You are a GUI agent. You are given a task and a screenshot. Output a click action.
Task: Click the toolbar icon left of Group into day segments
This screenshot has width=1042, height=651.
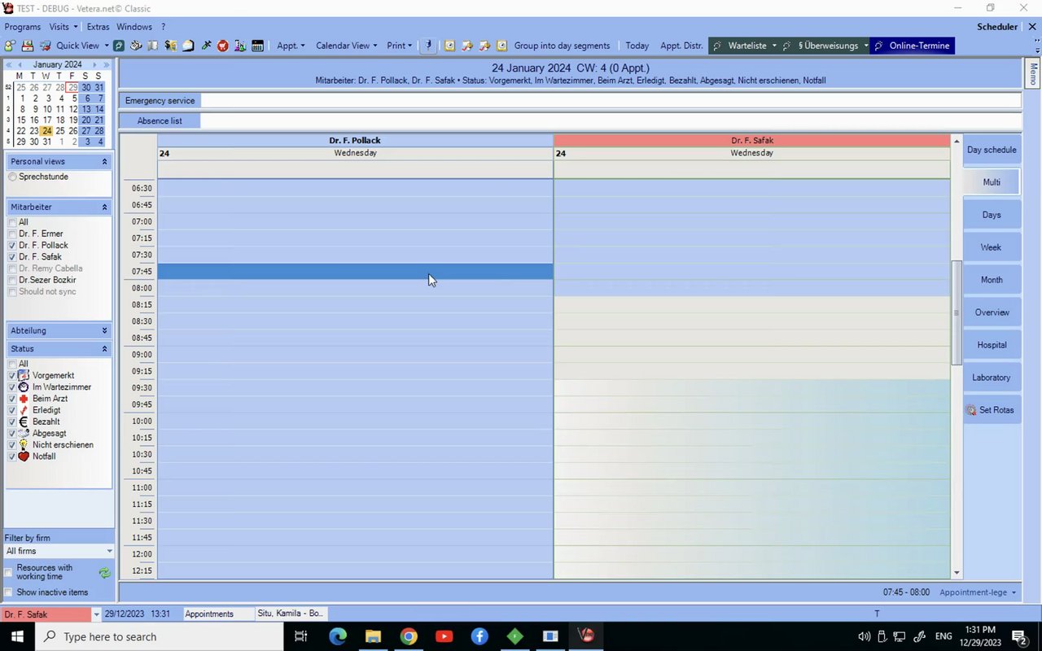click(x=501, y=46)
